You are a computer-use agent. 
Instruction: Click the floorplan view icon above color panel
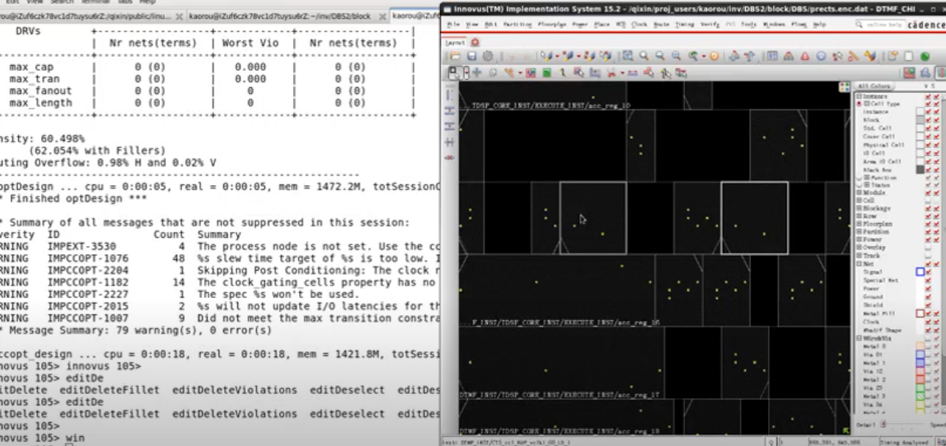(x=909, y=73)
